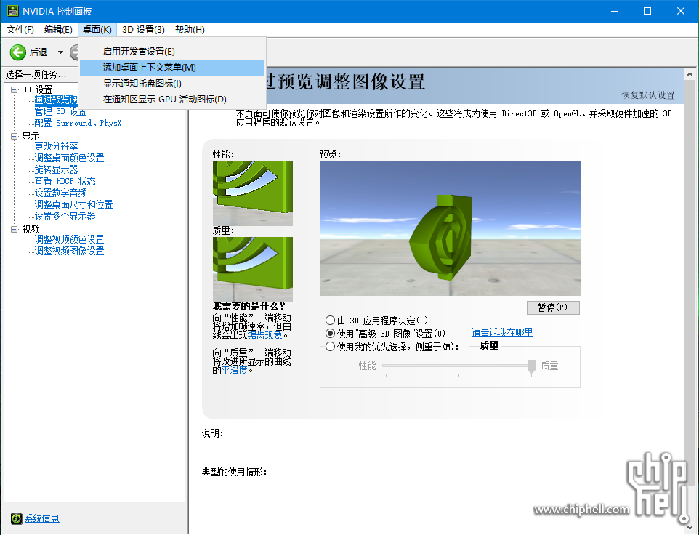Select 旋转显示器 in tree

[x=56, y=169]
